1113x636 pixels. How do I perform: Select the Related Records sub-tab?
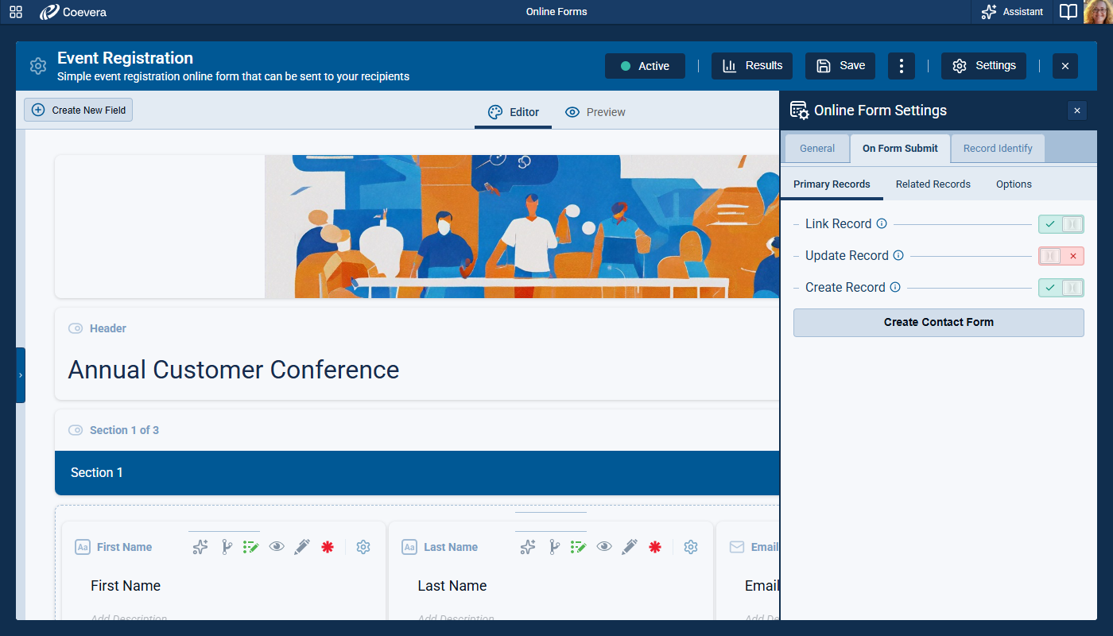(933, 184)
